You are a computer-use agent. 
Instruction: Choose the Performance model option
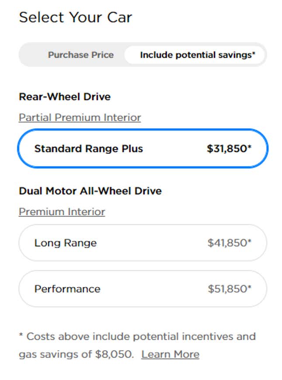(143, 289)
